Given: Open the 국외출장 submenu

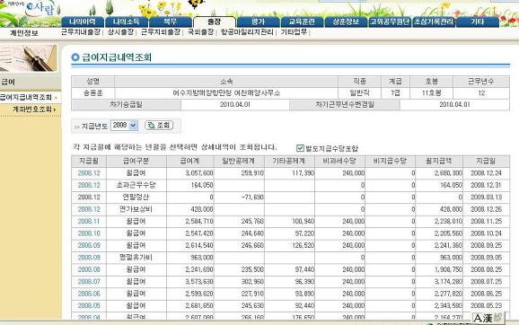Looking at the screenshot, I should point(200,31).
